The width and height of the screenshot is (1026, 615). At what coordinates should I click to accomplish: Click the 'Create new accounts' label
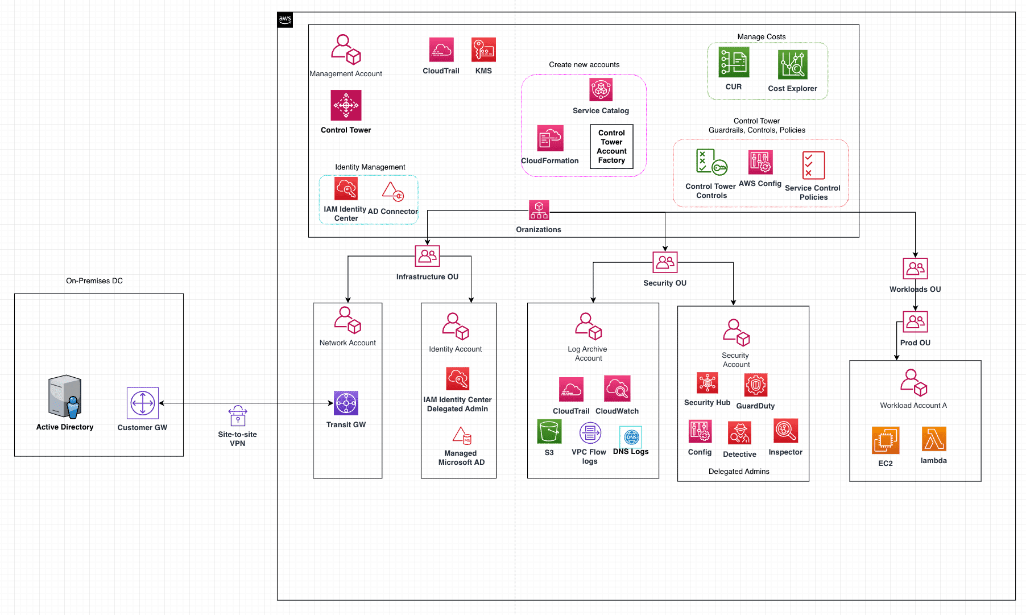coord(584,64)
